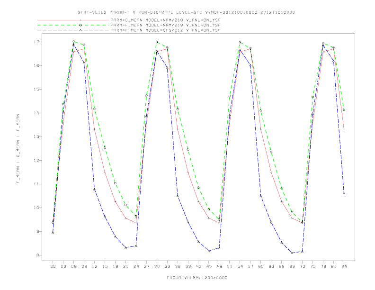
Task: Click the x-axis tick label 54
Action: 240,266
